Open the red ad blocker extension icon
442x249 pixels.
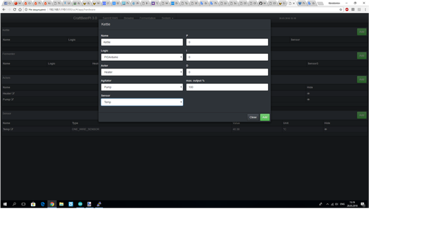347,9
